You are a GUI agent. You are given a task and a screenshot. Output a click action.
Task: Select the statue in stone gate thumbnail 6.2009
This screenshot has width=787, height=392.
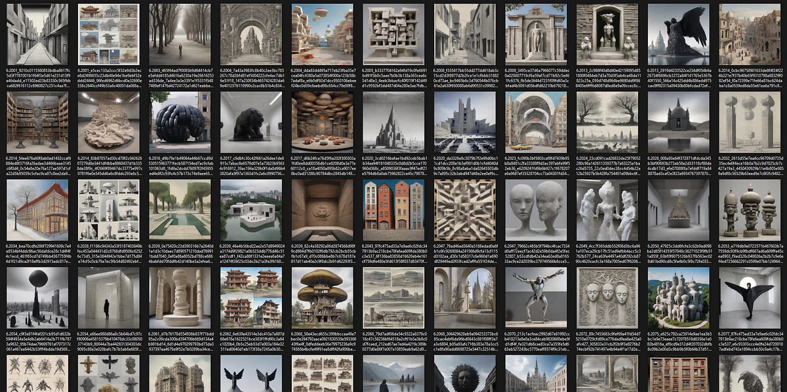click(x=536, y=34)
